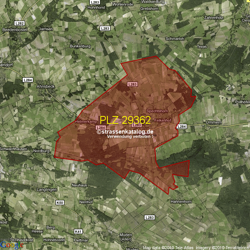Click the Feikenhof place label
The height and width of the screenshot is (250, 250).
tap(163, 120)
